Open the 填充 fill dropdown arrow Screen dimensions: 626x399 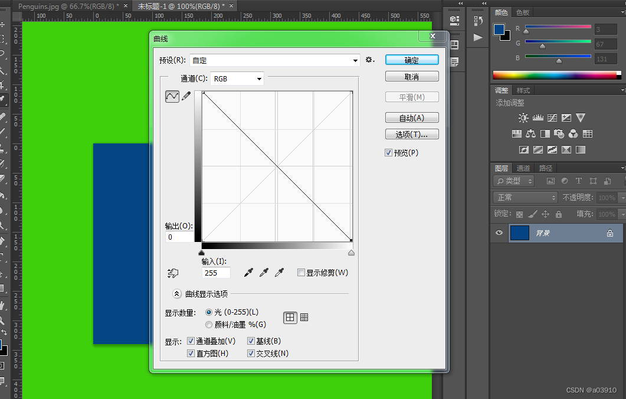tap(622, 214)
